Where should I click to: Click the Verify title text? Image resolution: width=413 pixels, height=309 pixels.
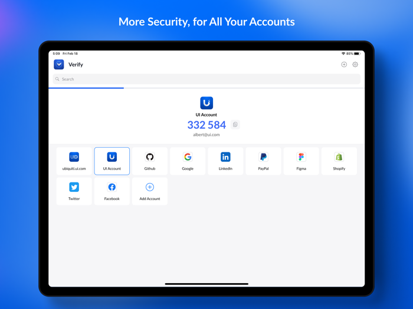[x=76, y=65]
